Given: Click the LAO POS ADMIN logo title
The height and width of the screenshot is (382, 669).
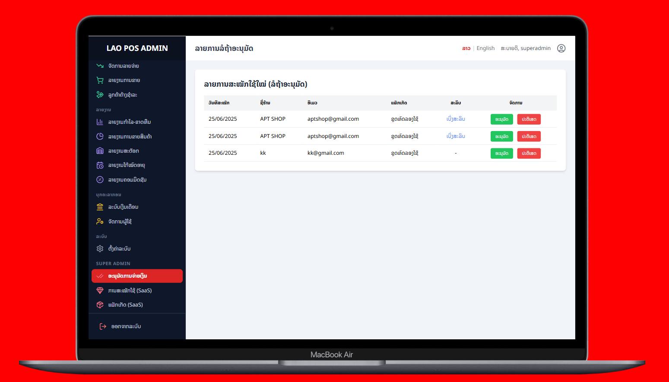Looking at the screenshot, I should 137,48.
